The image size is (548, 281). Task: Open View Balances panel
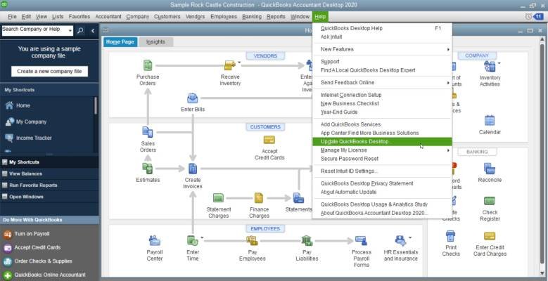point(49,174)
